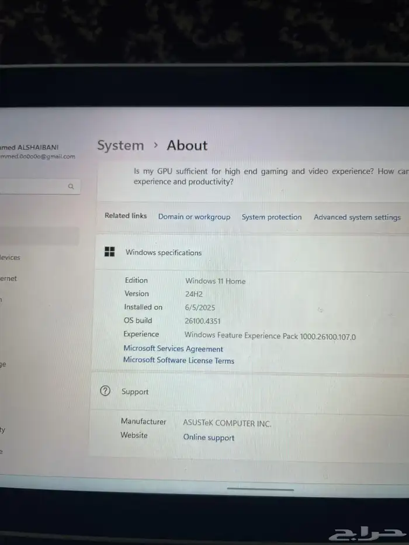
Task: Go back to System via breadcrumb
Action: 120,145
